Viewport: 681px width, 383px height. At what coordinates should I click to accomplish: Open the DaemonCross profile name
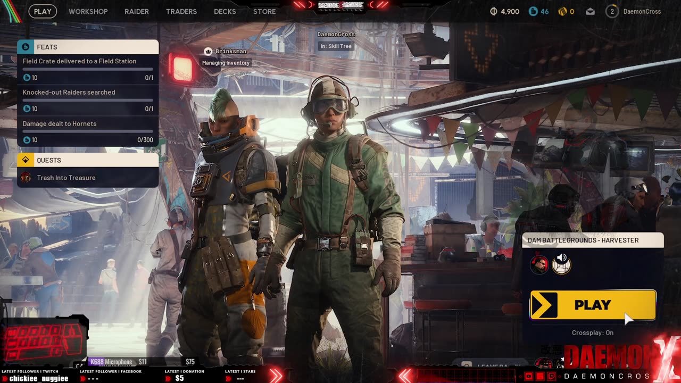(x=642, y=11)
